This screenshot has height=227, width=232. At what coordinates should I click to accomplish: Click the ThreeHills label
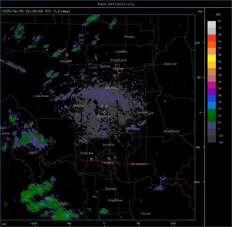(x=145, y=113)
